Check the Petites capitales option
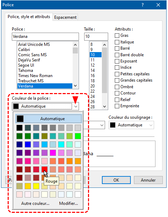Viewport: 168px width, 217px height. click(117, 74)
